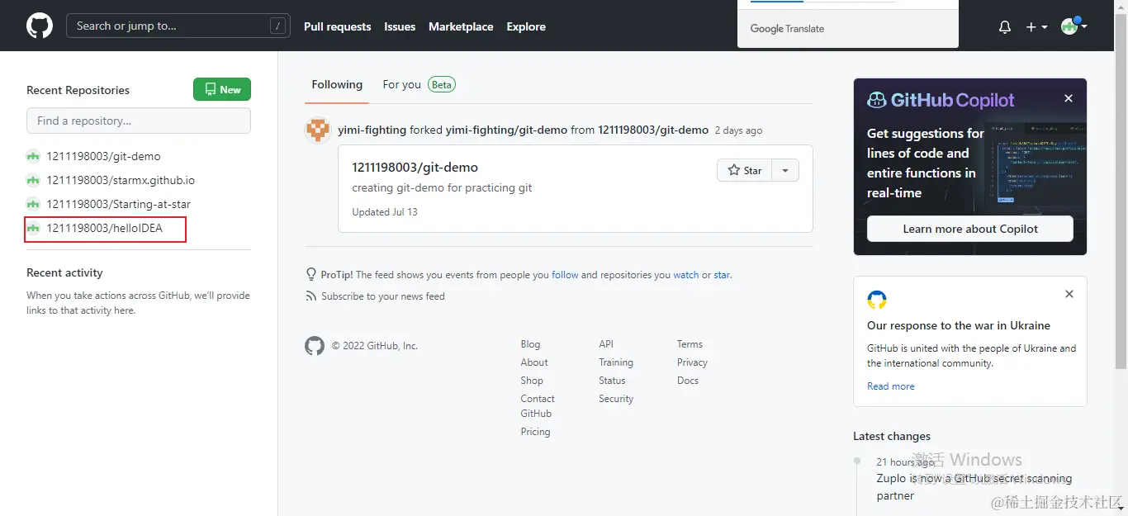Open the notifications bell
This screenshot has width=1128, height=516.
pyautogui.click(x=1005, y=27)
